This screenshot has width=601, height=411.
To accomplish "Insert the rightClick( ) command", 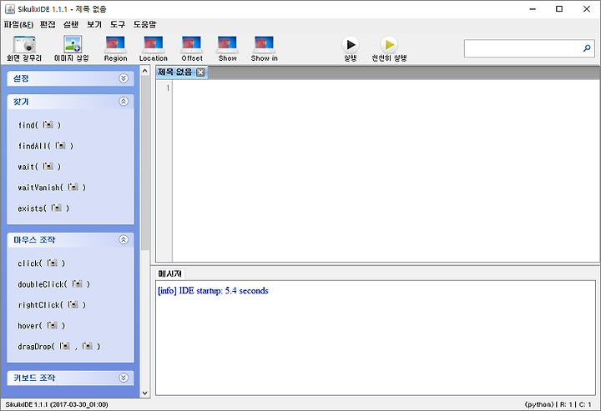I will [x=52, y=305].
